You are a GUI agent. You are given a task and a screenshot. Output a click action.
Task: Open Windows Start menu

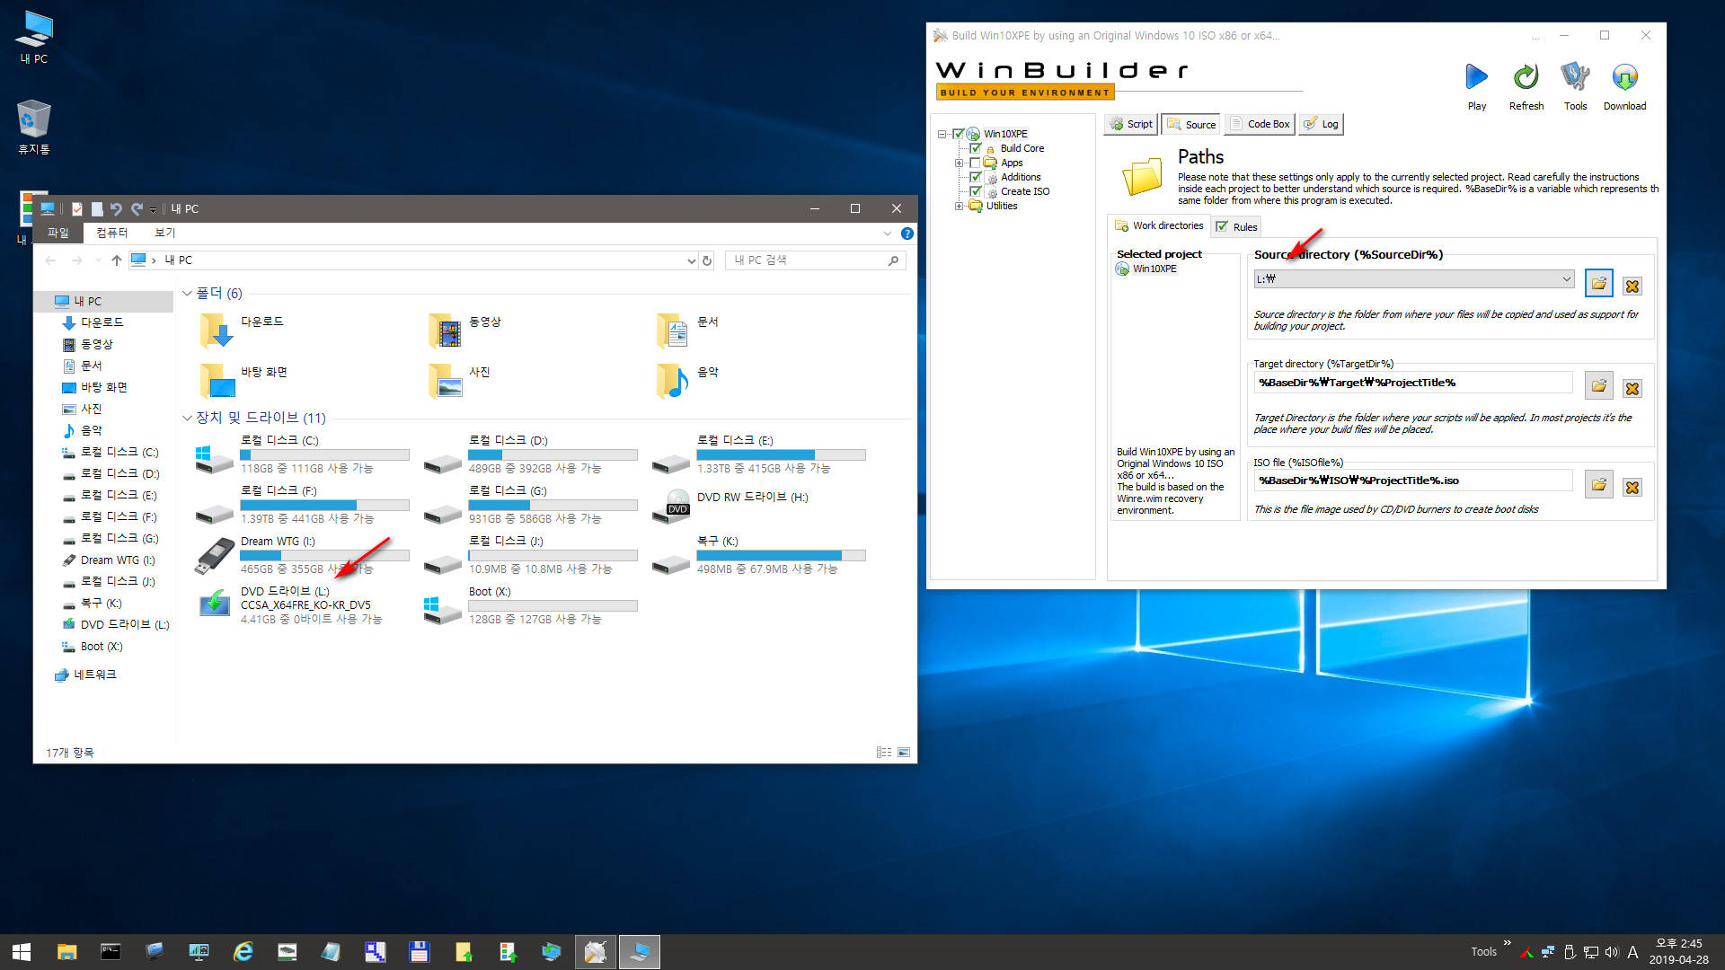(22, 952)
